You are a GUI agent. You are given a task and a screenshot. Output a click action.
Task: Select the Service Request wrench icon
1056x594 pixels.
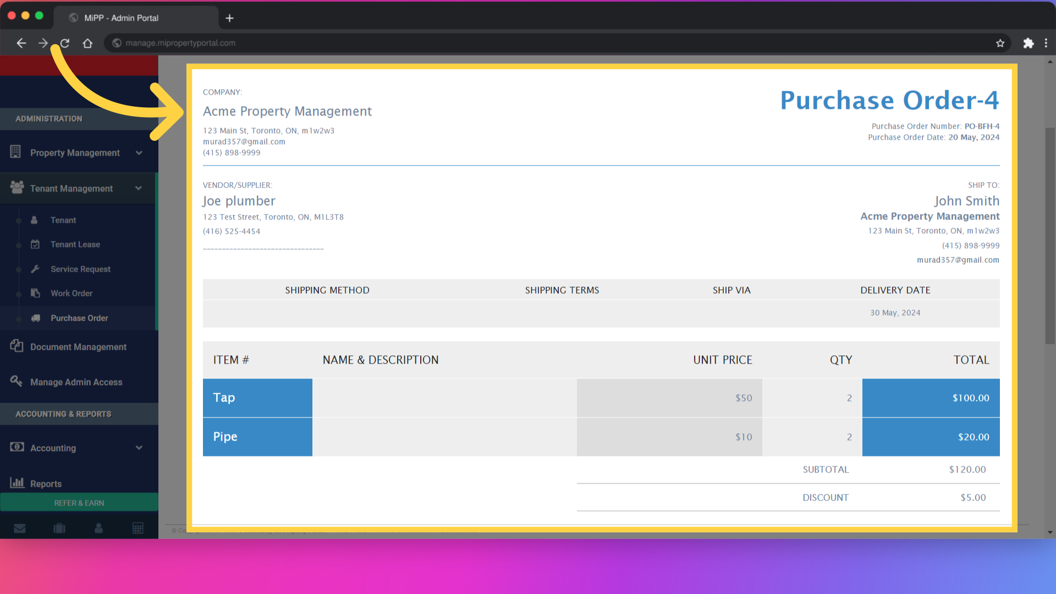[35, 269]
